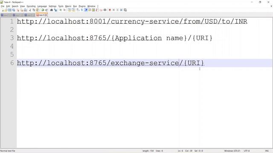
Task: Click Save Recorded Macro icon
Action: (125, 10)
